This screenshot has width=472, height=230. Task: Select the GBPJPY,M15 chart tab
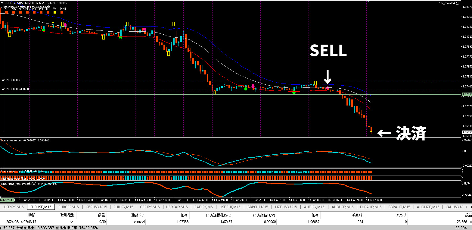(x=150, y=207)
